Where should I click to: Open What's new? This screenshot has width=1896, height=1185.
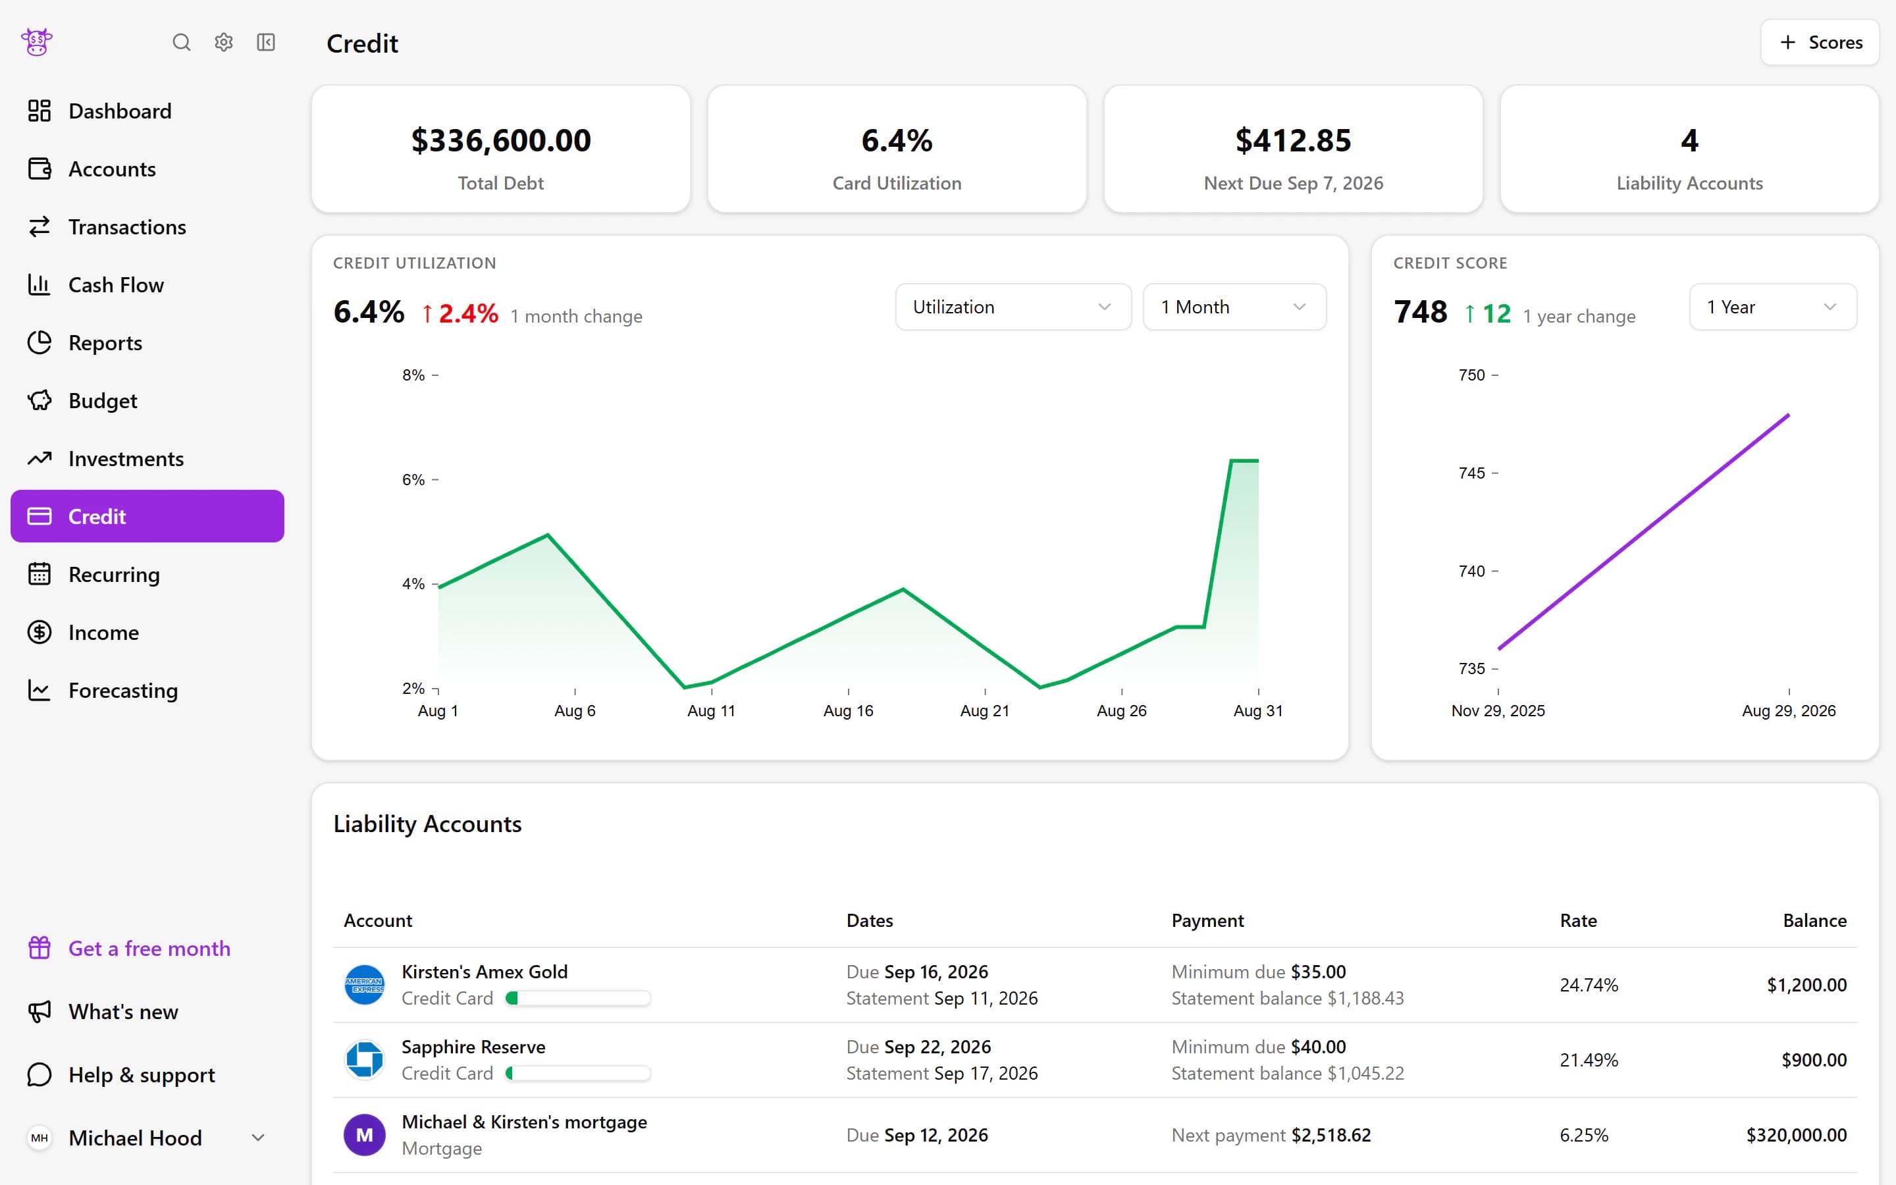pos(147,1012)
